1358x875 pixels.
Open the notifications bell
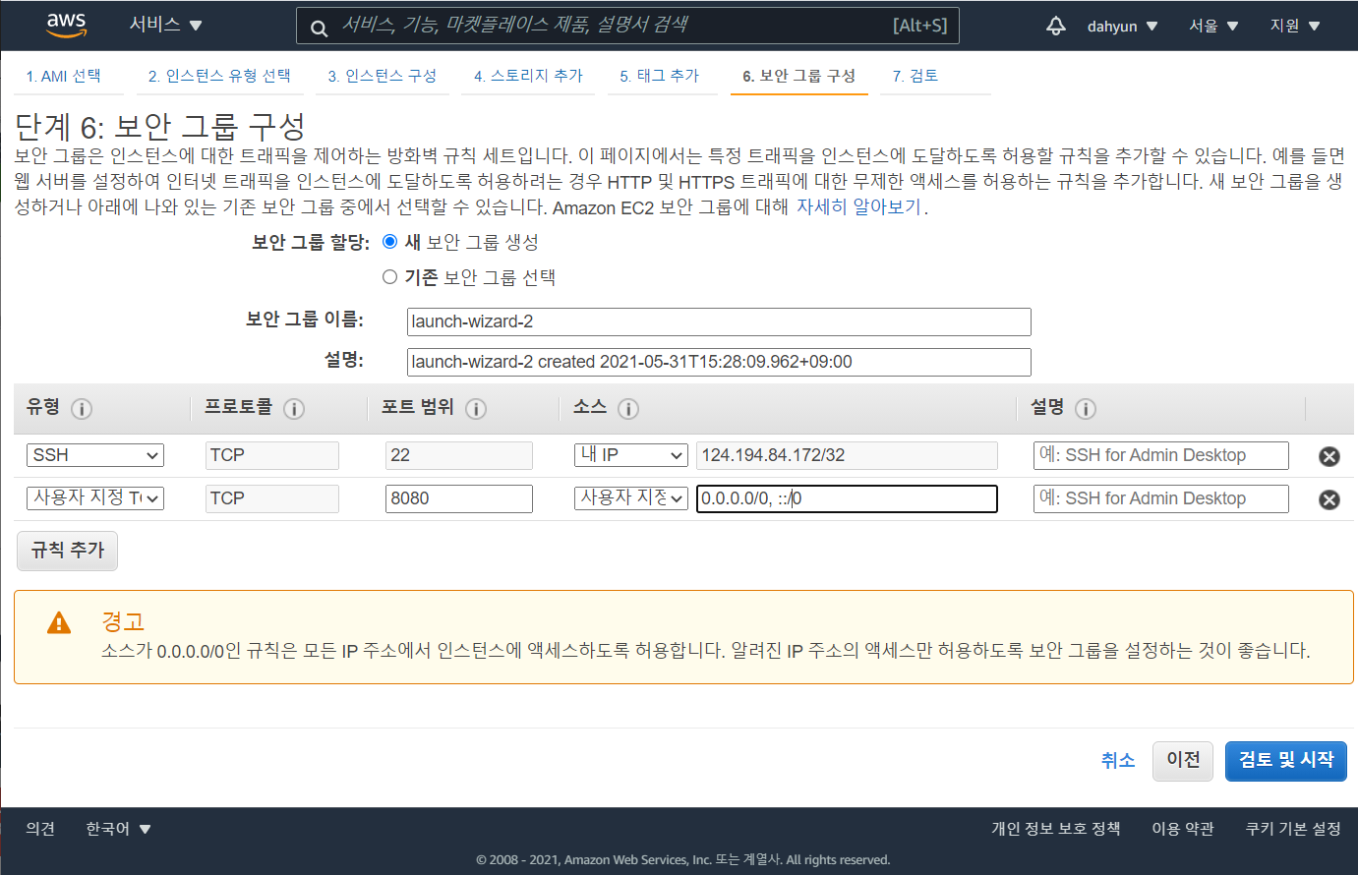[1056, 26]
